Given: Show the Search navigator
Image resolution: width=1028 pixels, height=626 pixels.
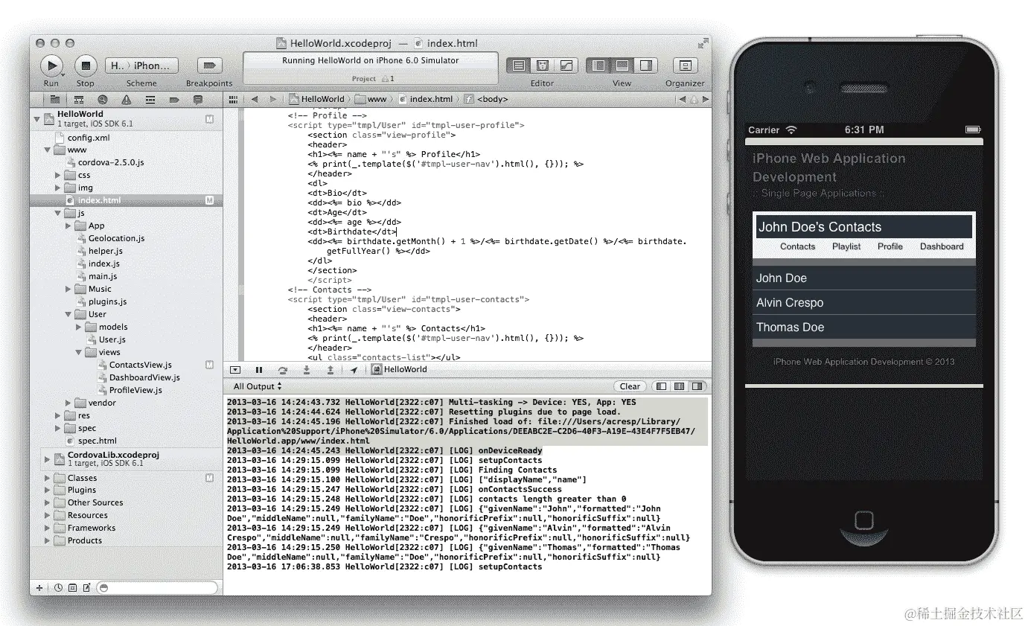Looking at the screenshot, I should [x=102, y=99].
